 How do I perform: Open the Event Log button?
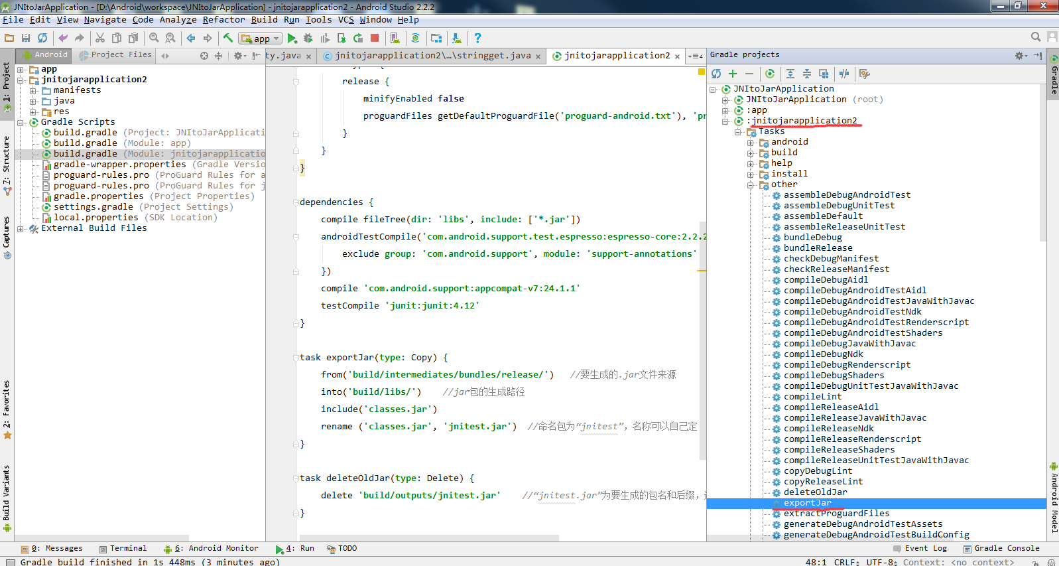[920, 549]
